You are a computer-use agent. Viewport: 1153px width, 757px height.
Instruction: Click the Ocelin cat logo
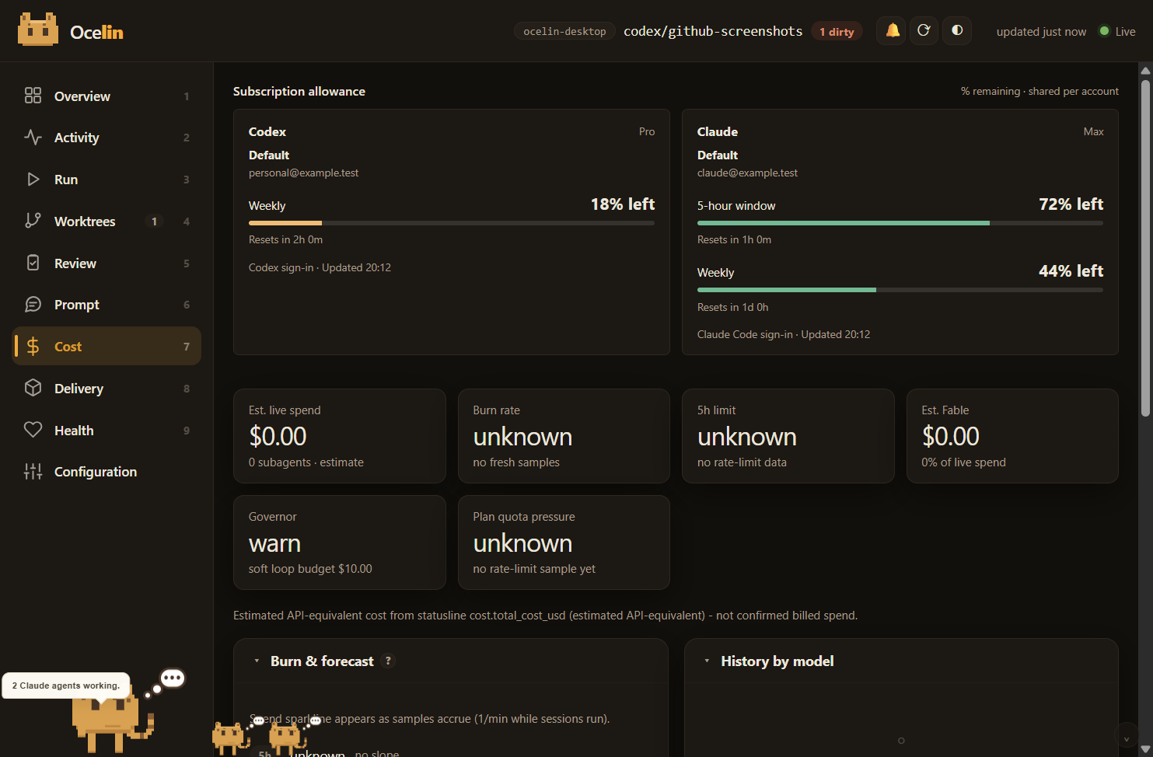[x=37, y=30]
